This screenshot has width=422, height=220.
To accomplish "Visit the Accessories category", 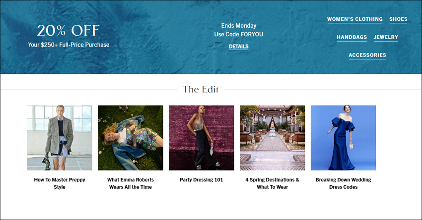I will 367,55.
